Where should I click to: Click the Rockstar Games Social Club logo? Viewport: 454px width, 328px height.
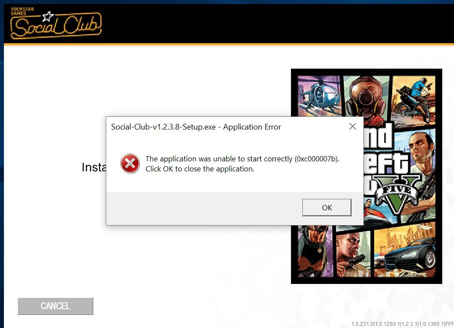coord(56,24)
